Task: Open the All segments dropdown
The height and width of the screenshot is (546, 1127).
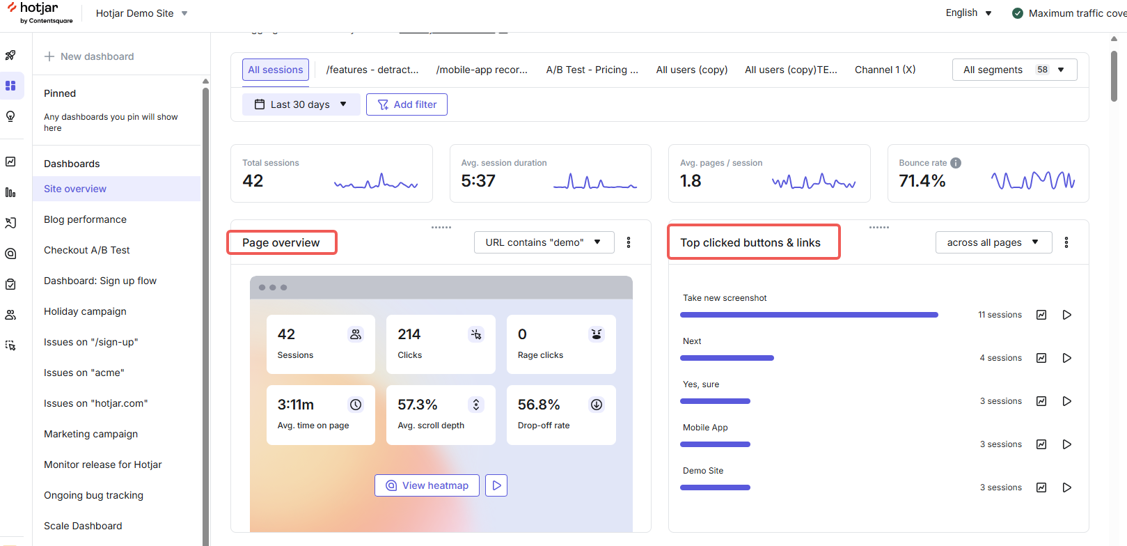Action: click(x=1014, y=70)
